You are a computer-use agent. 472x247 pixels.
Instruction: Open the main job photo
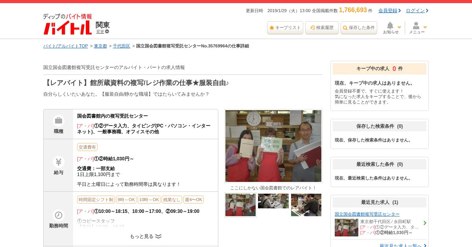tap(273, 146)
